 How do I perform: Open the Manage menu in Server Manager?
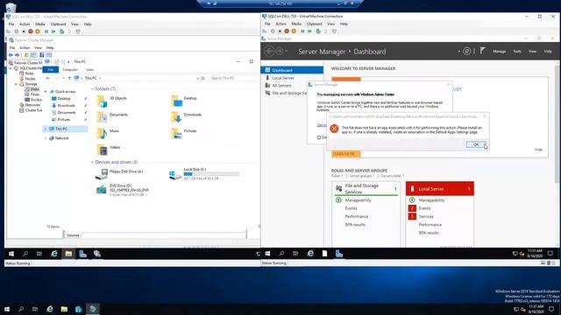point(499,52)
